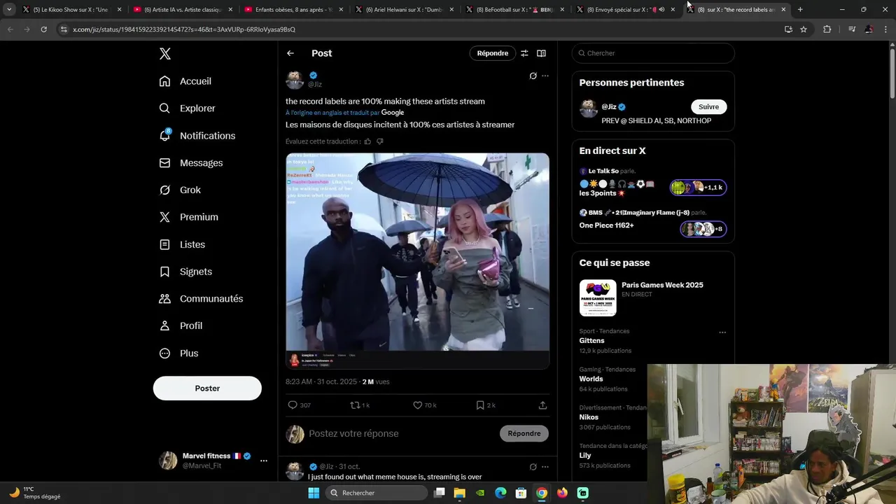Bookmark the post with 2 k count
This screenshot has height=504, width=896.
pyautogui.click(x=486, y=405)
